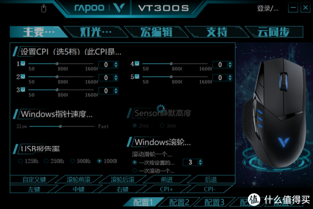Image resolution: width=313 pixels, height=209 pixels.
Task: Select the 500Hz report rate option
Action: tap(73, 161)
